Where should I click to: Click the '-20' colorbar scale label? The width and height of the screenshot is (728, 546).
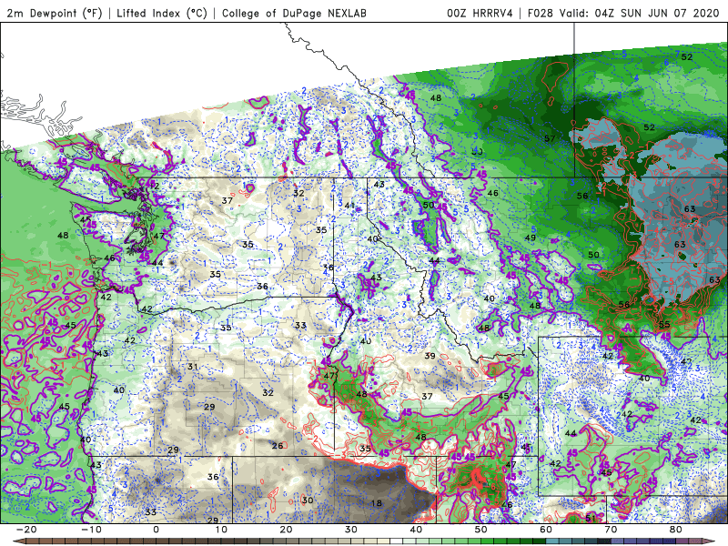click(26, 530)
